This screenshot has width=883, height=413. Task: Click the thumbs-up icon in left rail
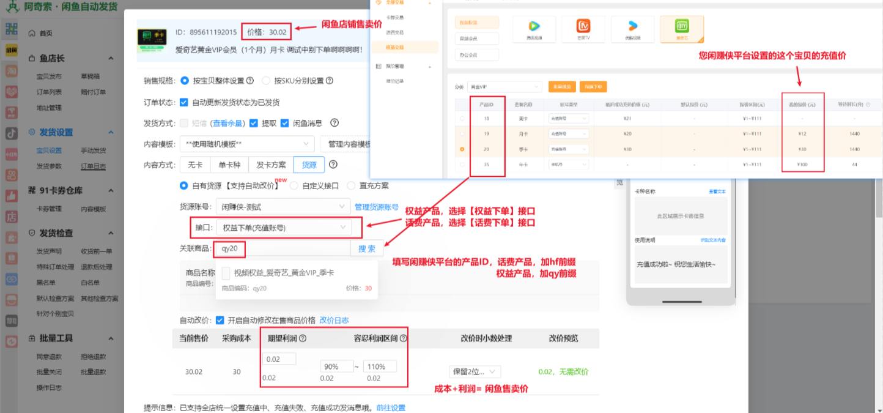[11, 196]
